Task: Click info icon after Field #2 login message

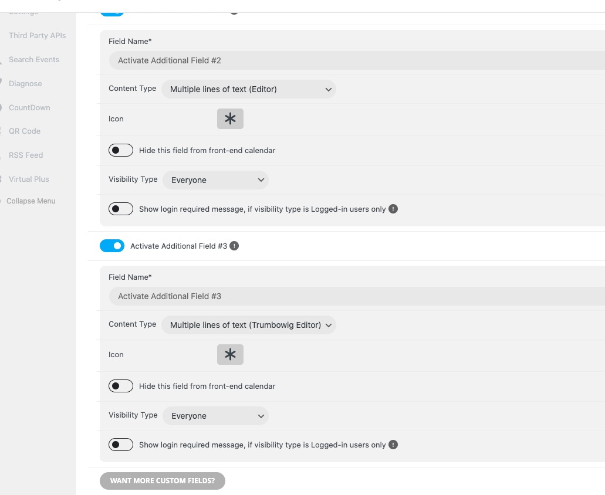Action: pyautogui.click(x=393, y=209)
